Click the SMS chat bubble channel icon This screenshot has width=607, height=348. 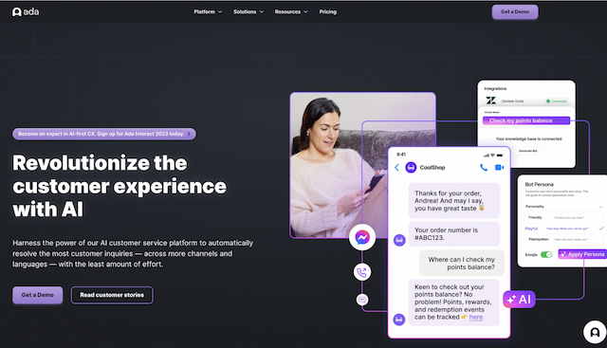point(362,300)
